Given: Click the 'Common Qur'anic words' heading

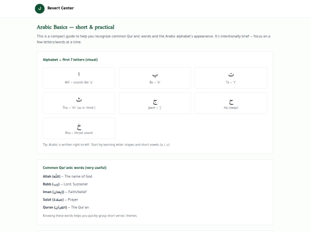Looking at the screenshot, I should pos(75,168).
